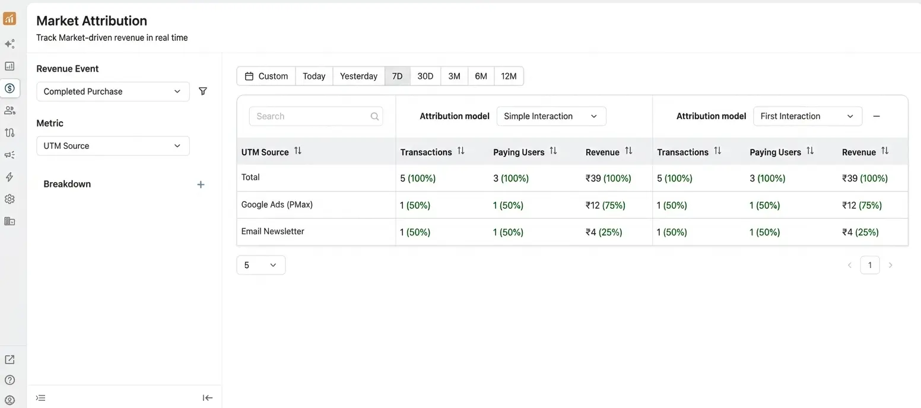The width and height of the screenshot is (921, 408).
Task: Open the bar chart dashboard sidebar icon
Action: (x=9, y=66)
